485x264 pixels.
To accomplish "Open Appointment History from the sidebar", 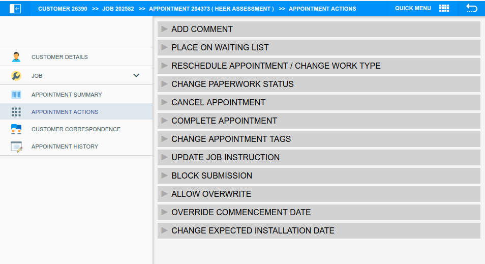I will tap(65, 146).
